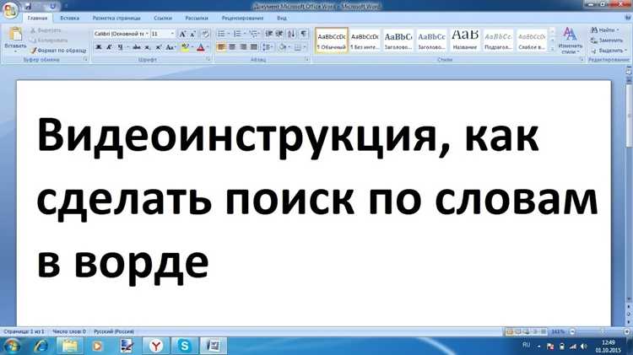The image size is (633, 355).
Task: Toggle Bold (Ж) formatting
Action: click(x=98, y=47)
